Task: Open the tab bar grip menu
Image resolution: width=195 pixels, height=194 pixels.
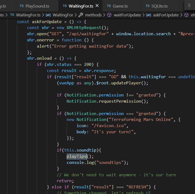Action: click(189, 5)
